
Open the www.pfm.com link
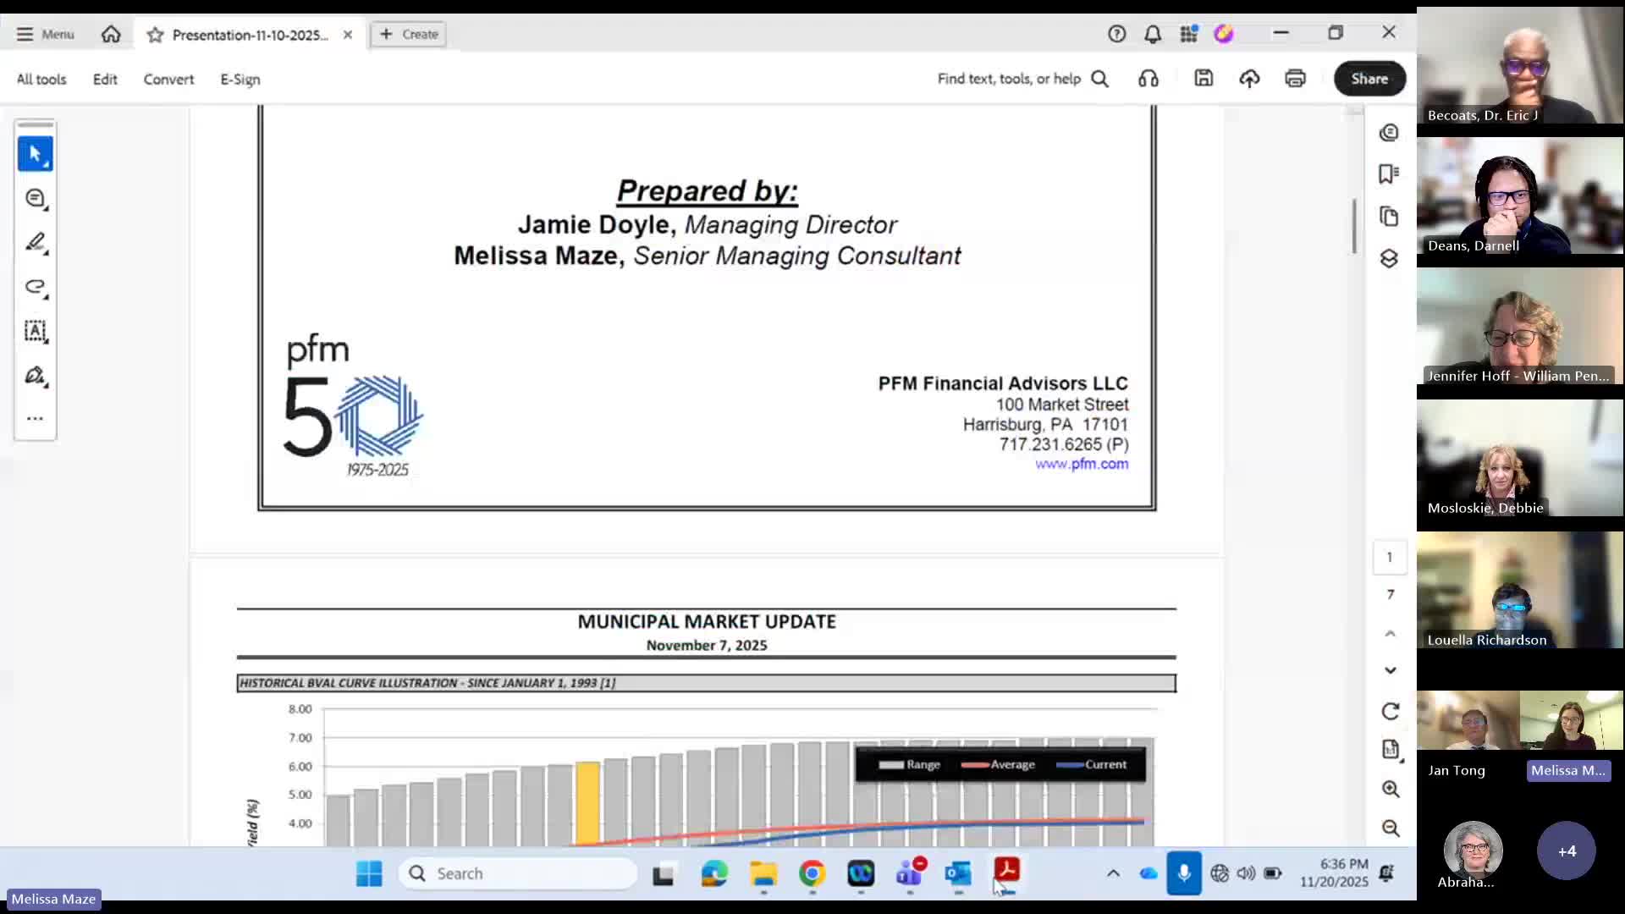(1081, 464)
